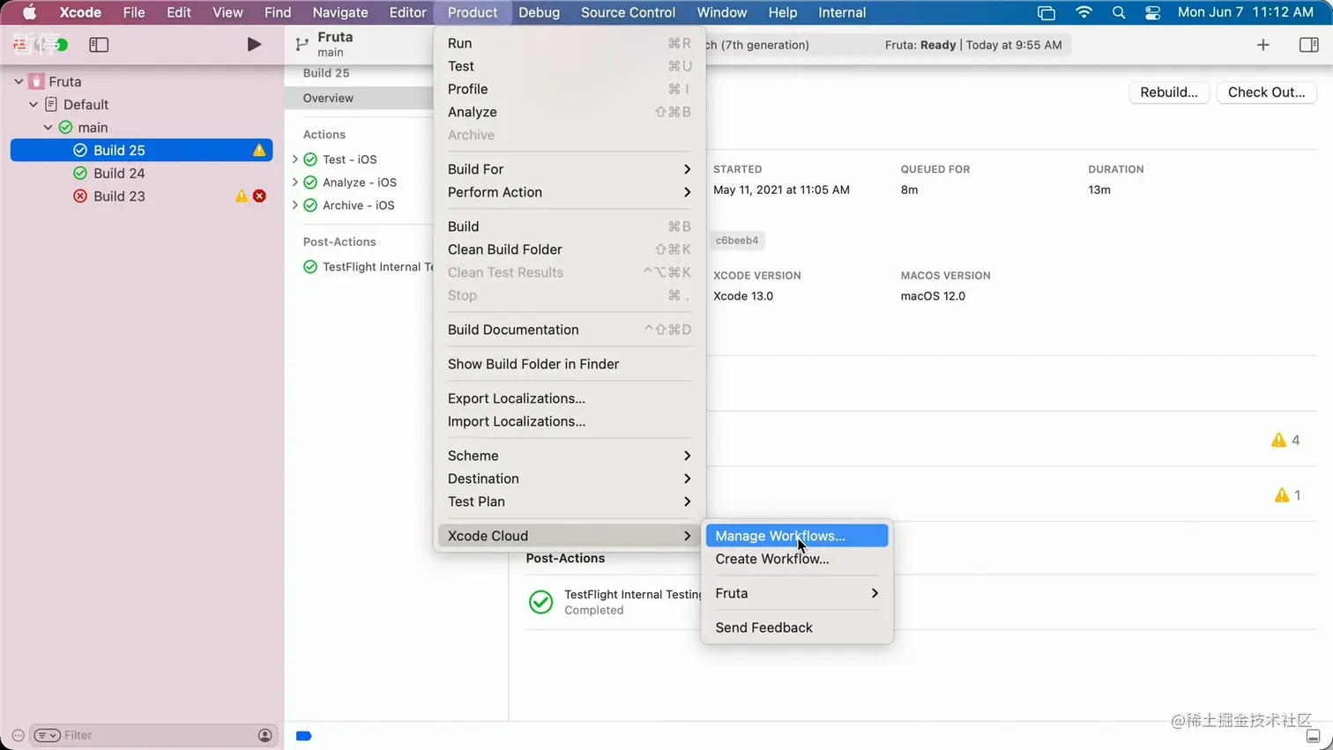The width and height of the screenshot is (1333, 750).
Task: Select Send Feedback in Xcode Cloud submenu
Action: tap(797, 627)
